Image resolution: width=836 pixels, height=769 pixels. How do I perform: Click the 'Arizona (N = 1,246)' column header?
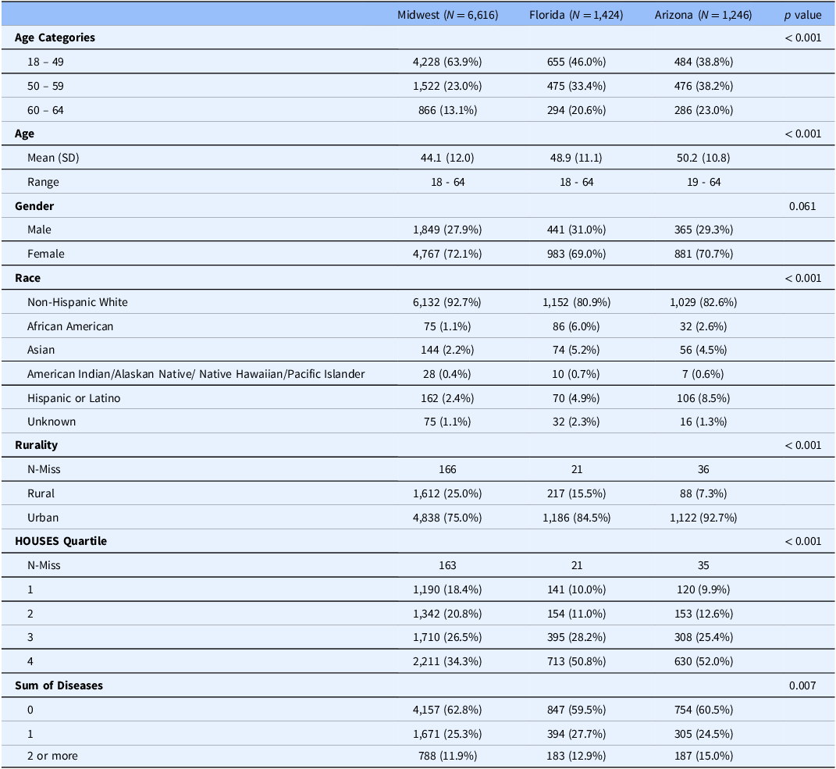pos(703,15)
